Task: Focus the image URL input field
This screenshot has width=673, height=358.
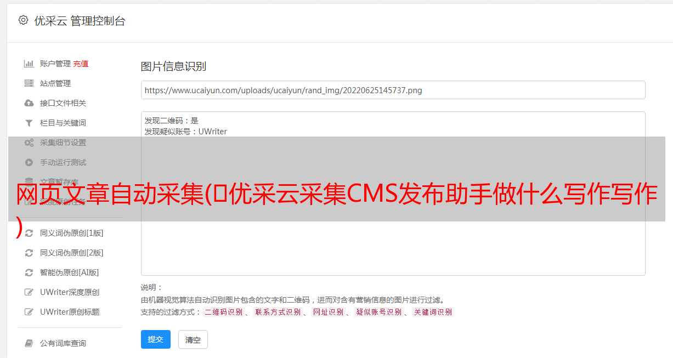Action: pos(393,90)
